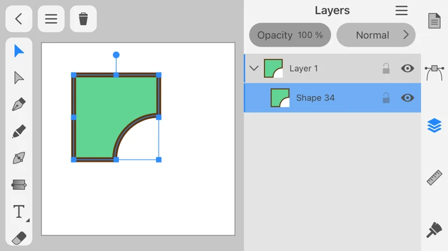This screenshot has width=448, height=251.
Task: Collapse Layer 1 with chevron
Action: (254, 68)
